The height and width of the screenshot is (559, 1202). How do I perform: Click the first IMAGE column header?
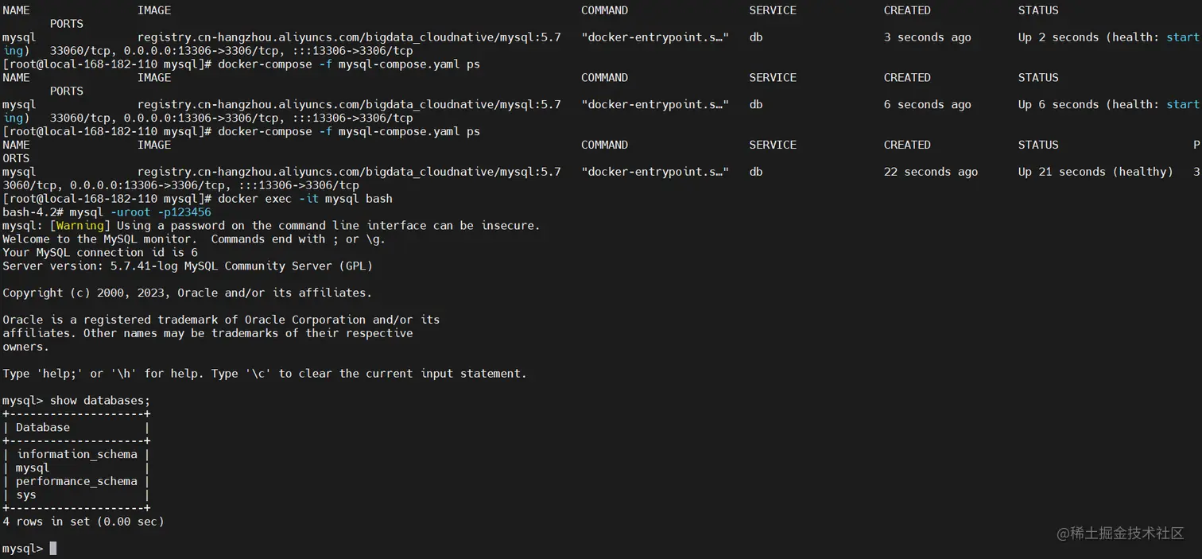point(154,10)
